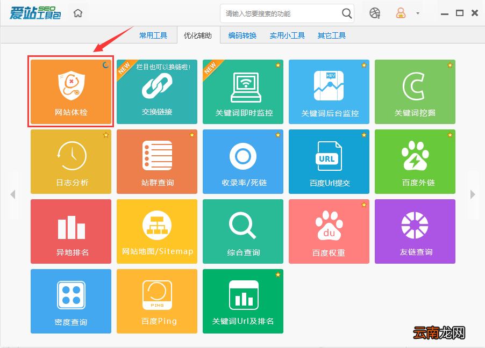This screenshot has width=485, height=348.
Task: Open the 百度Ping tool
Action: (157, 301)
